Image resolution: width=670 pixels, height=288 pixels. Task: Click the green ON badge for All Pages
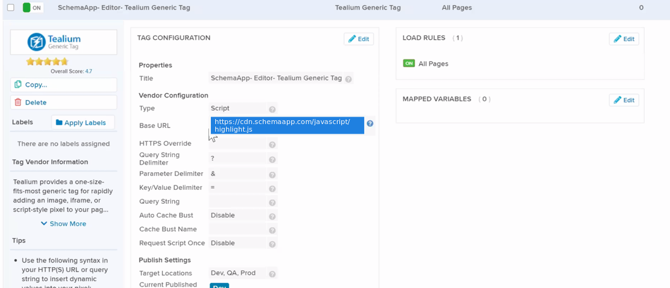click(x=409, y=63)
